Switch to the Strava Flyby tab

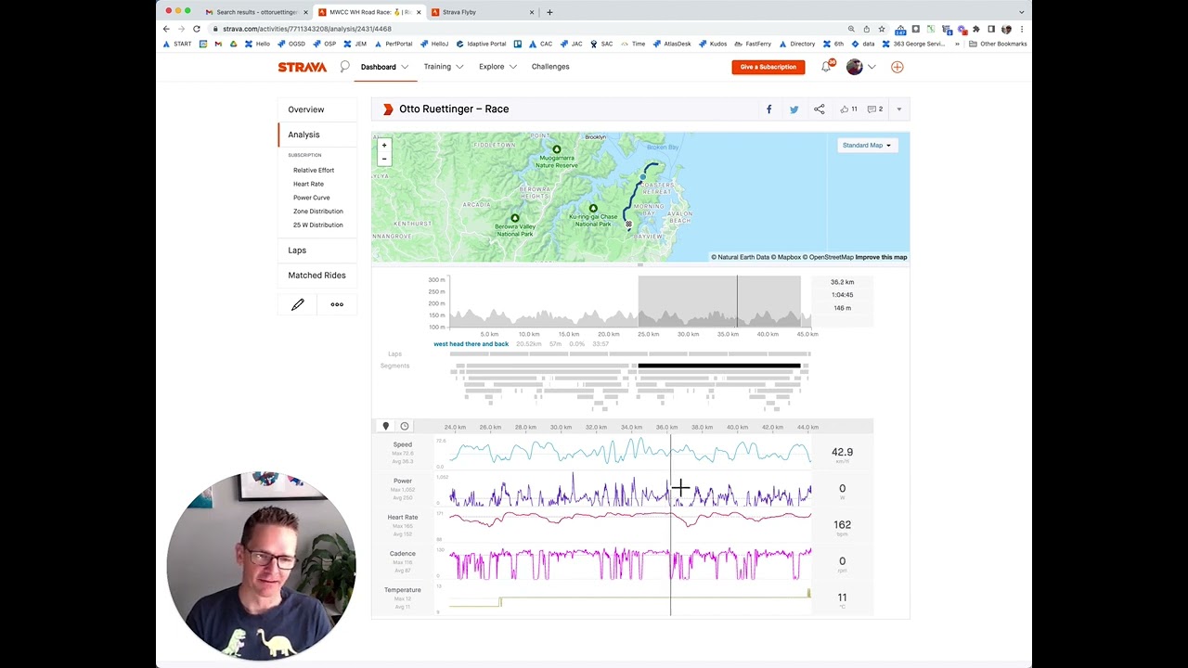click(x=482, y=12)
